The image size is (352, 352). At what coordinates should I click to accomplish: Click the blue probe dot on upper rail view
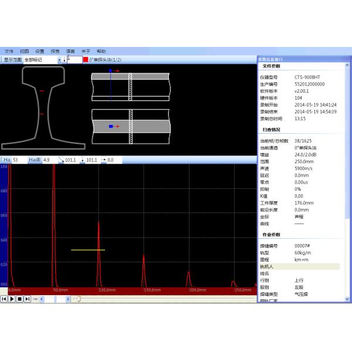[x=110, y=70]
